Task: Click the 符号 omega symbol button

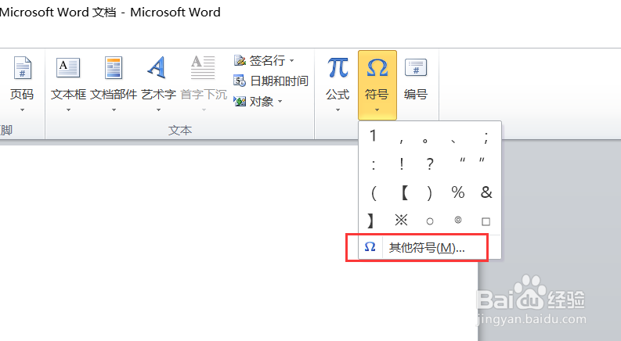Action: point(377,84)
